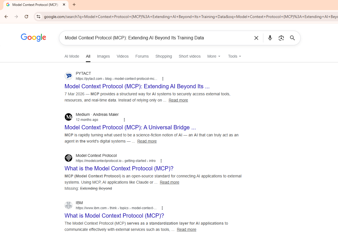Open a new browser tab
Image resolution: width=338 pixels, height=237 pixels.
click(74, 5)
